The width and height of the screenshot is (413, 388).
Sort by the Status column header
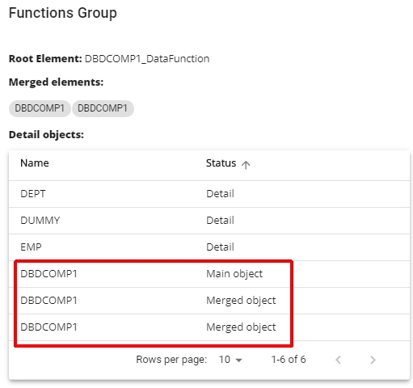click(221, 163)
